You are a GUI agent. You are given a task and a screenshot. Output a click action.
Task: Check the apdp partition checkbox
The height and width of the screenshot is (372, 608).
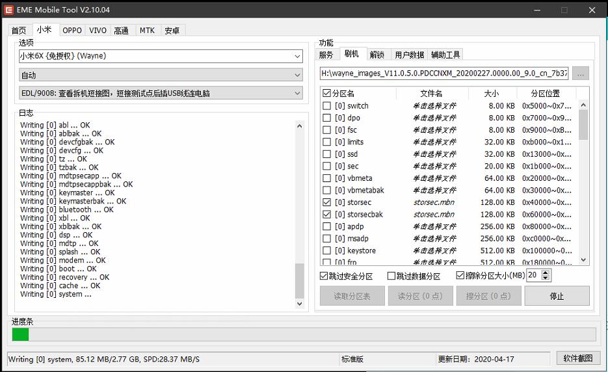point(327,226)
